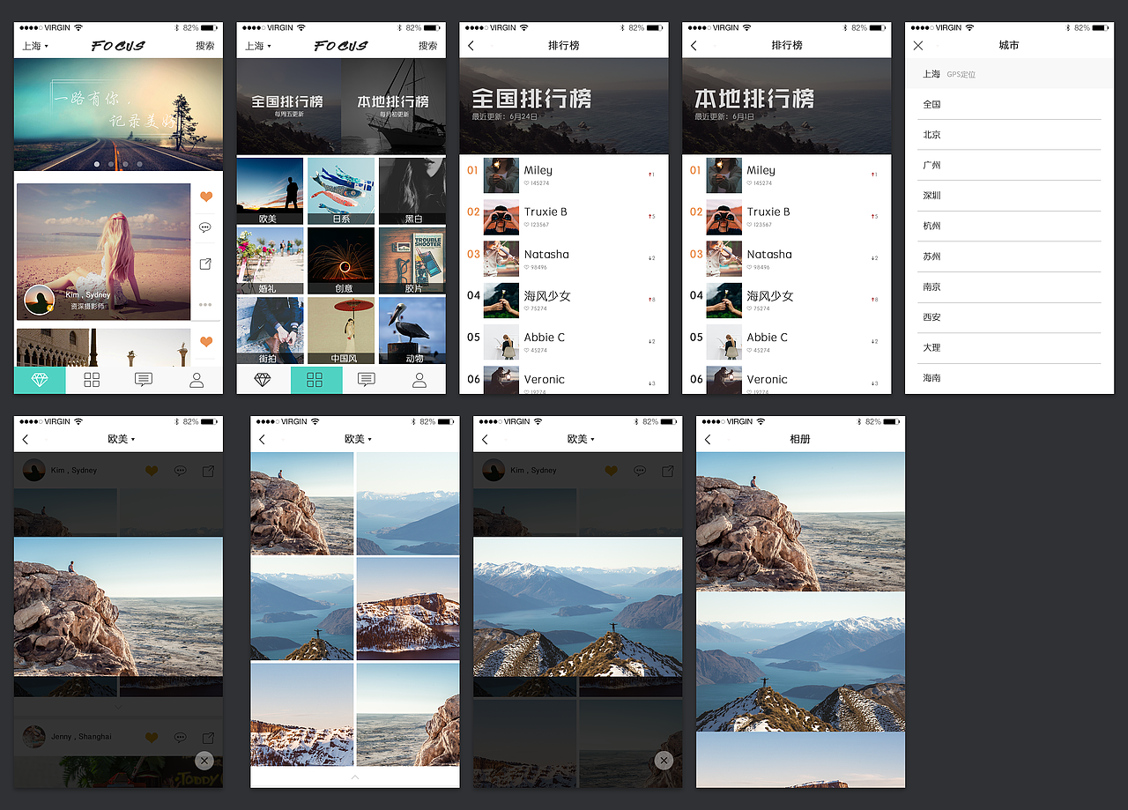Tap 搜索 search on the home screen

205,46
